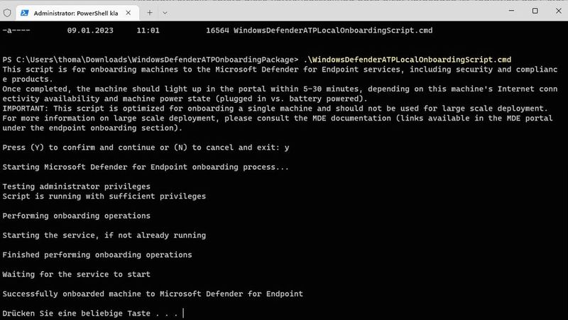Click the 'Drücken Sie eine beliebige Taste' prompt
Image resolution: width=568 pixels, height=320 pixels.
(92, 313)
